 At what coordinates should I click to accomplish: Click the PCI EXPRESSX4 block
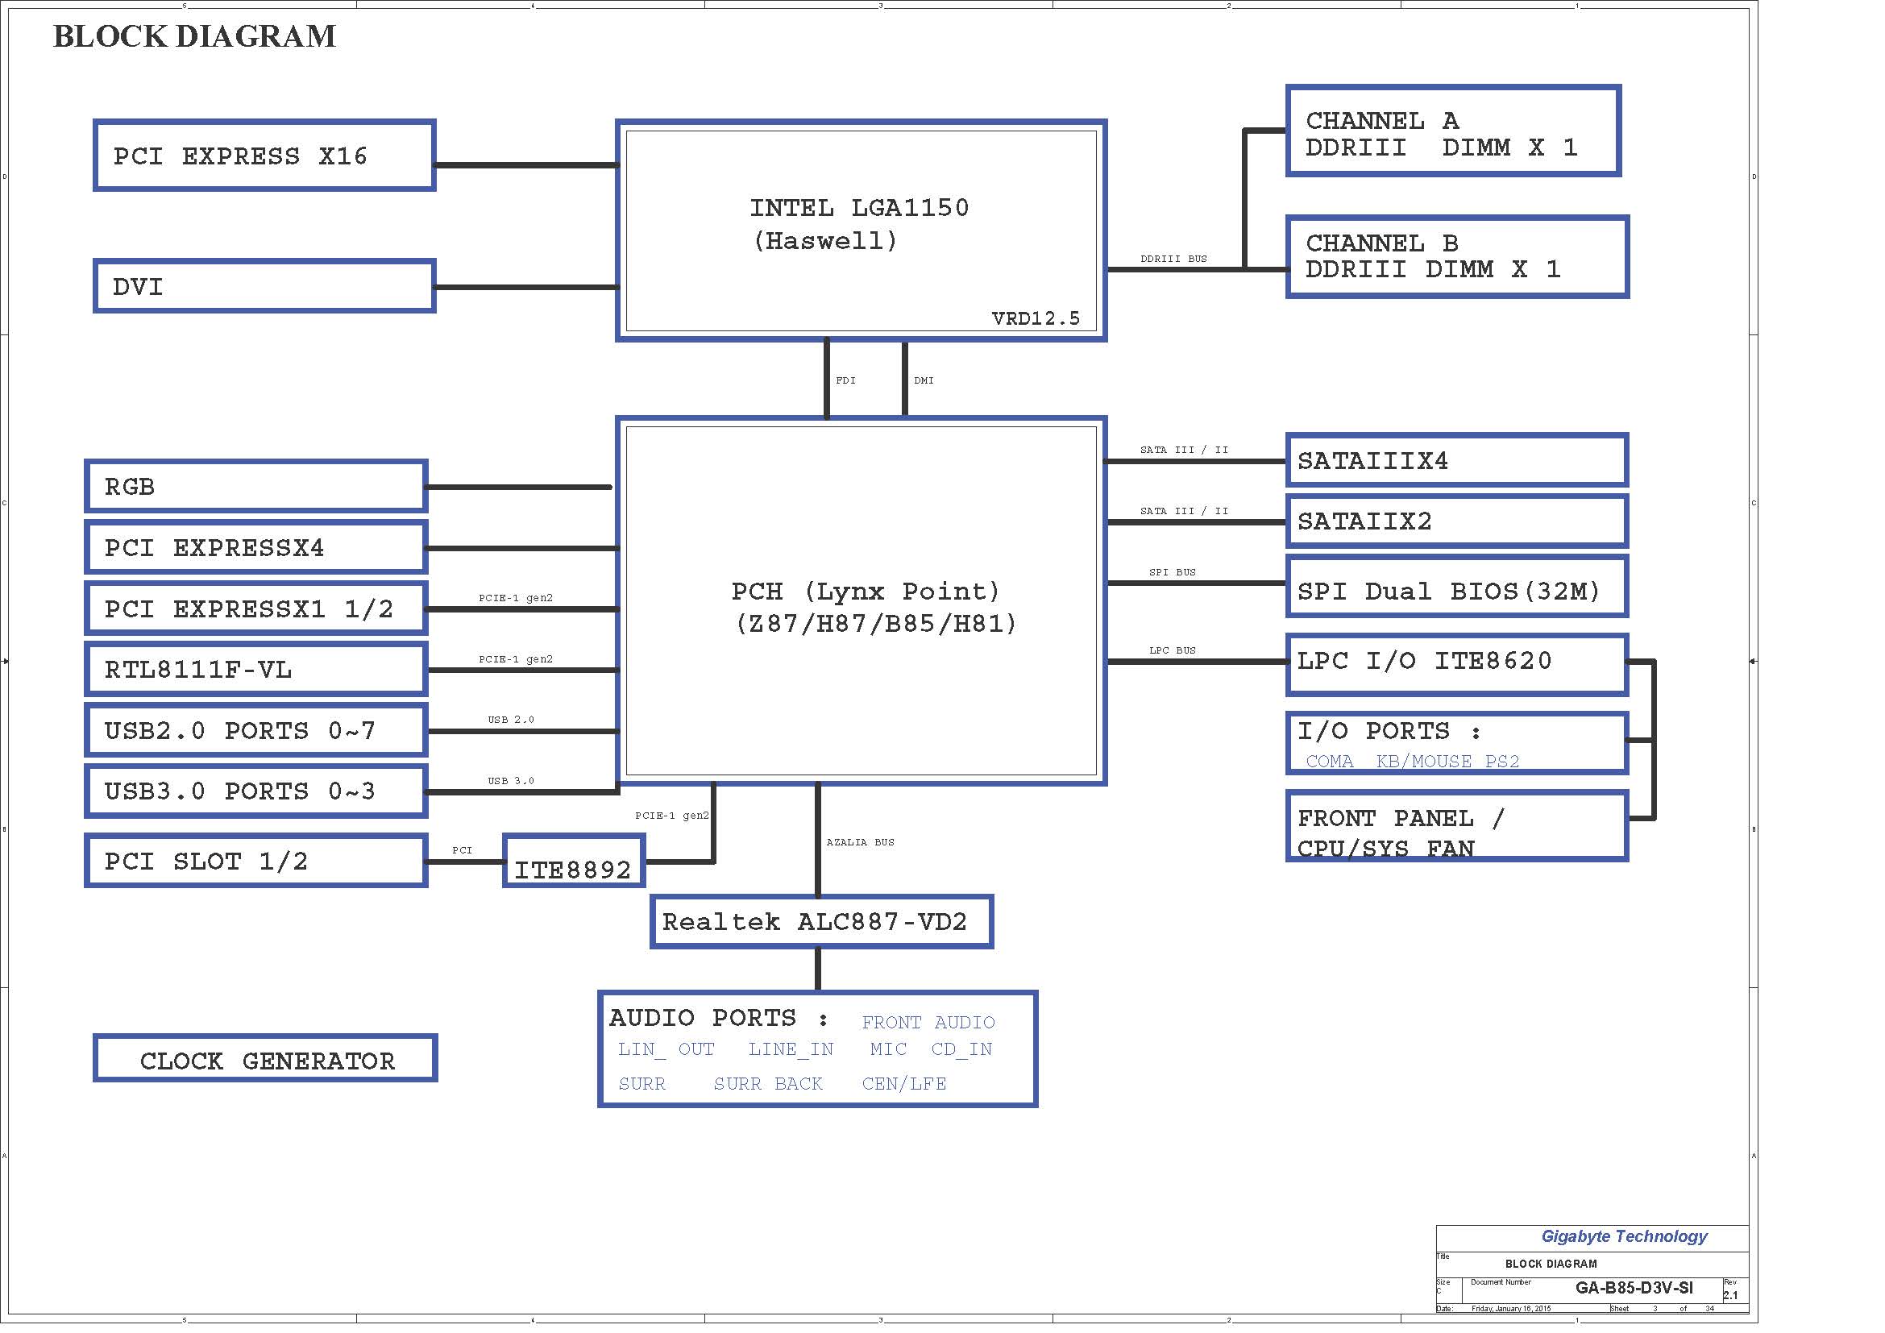255,547
